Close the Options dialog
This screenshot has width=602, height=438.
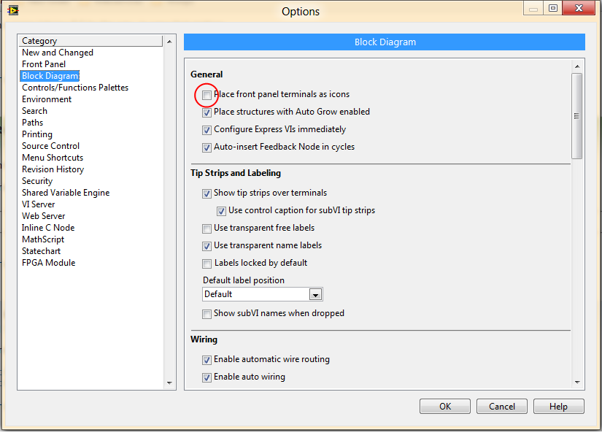tap(579, 8)
